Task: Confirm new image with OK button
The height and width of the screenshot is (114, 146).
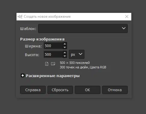Action: [87, 90]
